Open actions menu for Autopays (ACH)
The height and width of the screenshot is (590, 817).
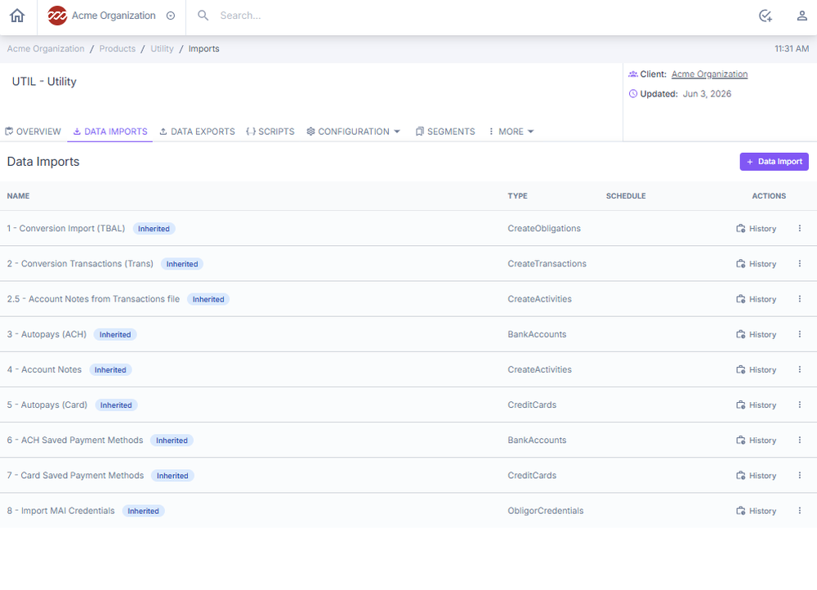tap(799, 334)
